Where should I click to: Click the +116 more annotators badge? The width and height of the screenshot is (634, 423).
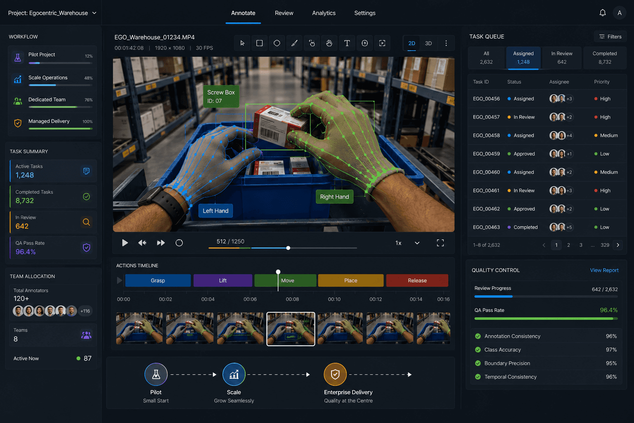pyautogui.click(x=85, y=311)
